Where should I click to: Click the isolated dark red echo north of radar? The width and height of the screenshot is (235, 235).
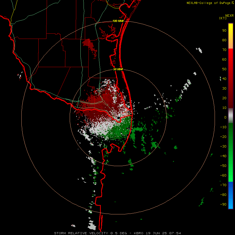pyautogui.click(x=90, y=48)
